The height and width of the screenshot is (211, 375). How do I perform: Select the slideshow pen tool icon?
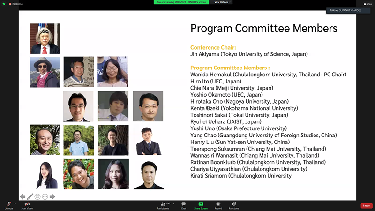(30, 196)
